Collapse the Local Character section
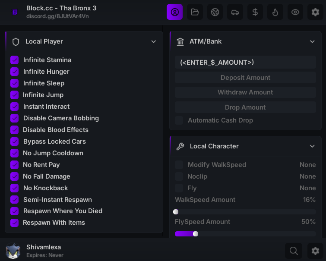The image size is (326, 261). coord(312,146)
